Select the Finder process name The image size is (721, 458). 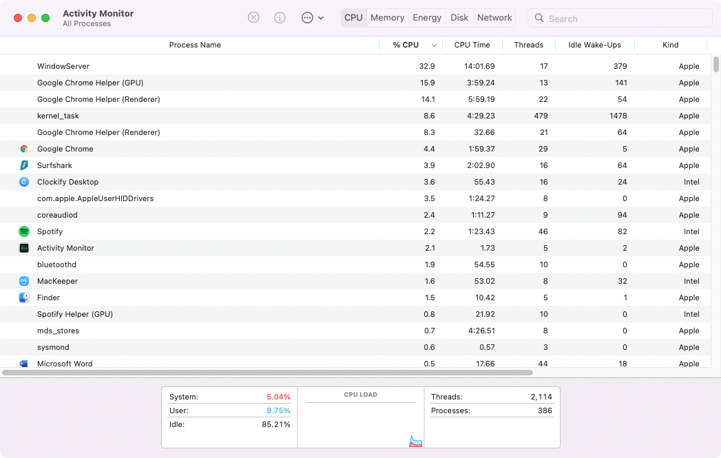pyautogui.click(x=48, y=298)
